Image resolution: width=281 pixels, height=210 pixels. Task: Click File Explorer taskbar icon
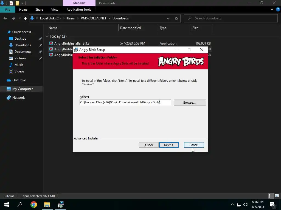click(x=47, y=205)
